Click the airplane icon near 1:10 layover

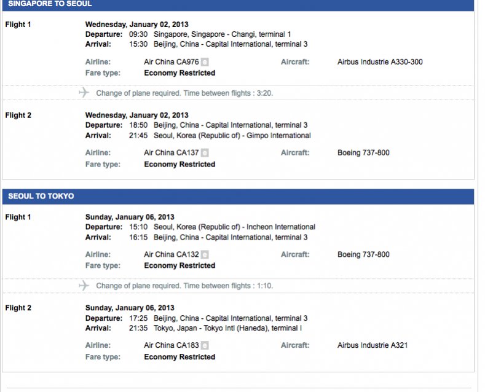coord(84,285)
